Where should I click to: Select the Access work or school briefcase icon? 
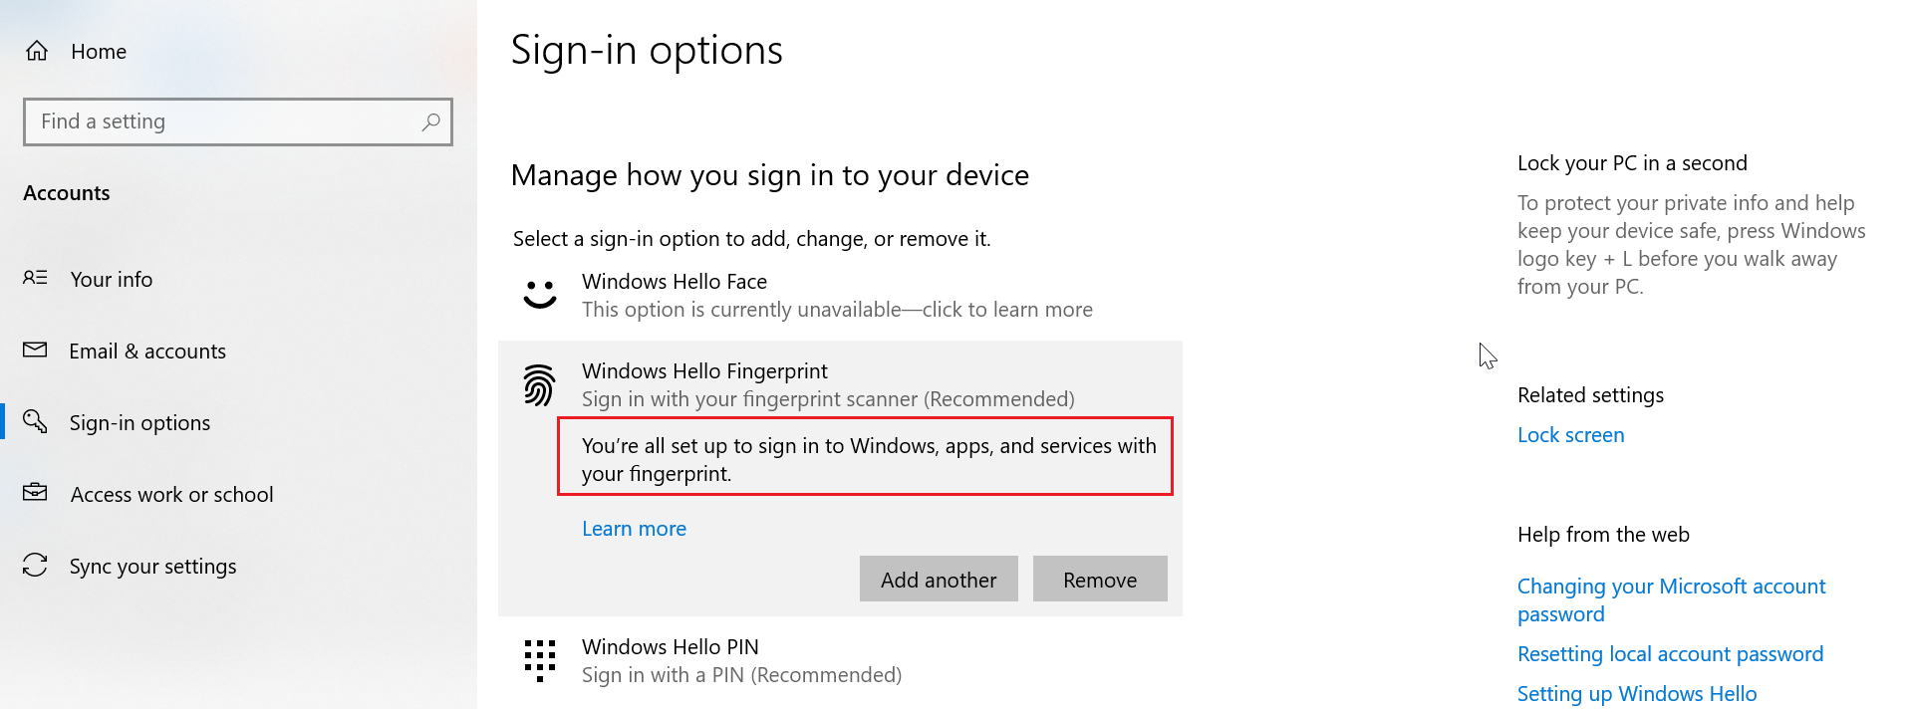pos(35,494)
